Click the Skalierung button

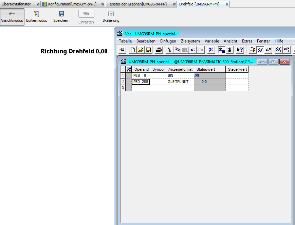click(x=111, y=17)
